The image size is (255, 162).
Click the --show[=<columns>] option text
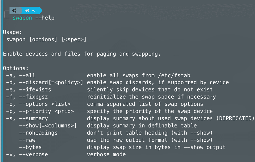coord(48,126)
